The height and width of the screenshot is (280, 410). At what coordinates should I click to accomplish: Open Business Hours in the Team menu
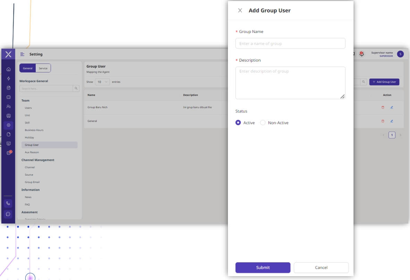coord(34,130)
